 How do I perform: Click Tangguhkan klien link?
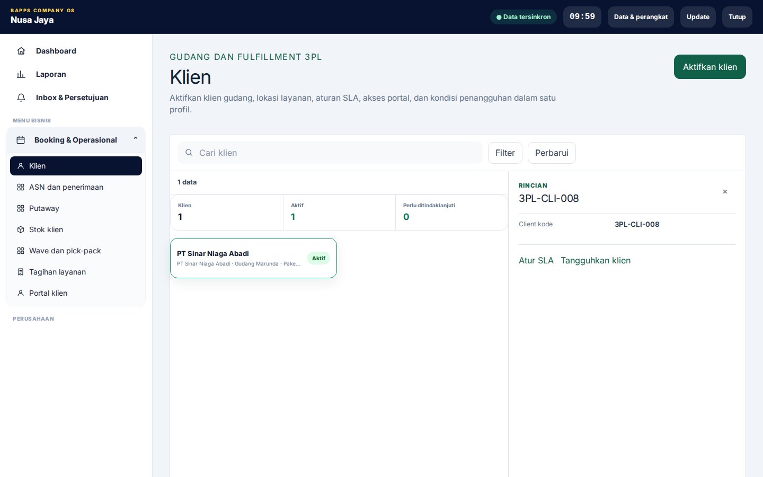point(596,260)
